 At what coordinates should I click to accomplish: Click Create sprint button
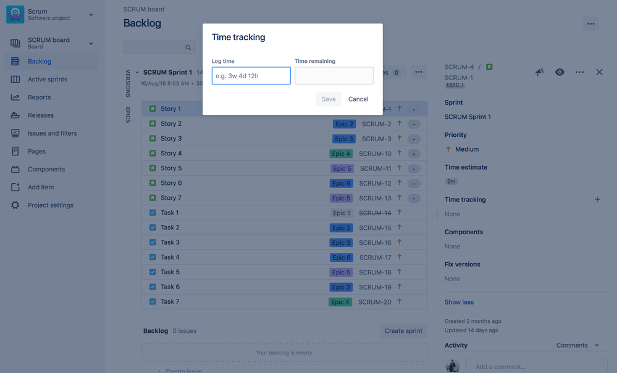click(403, 330)
